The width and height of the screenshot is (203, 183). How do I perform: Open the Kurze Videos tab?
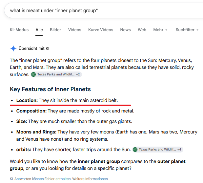click(x=101, y=30)
